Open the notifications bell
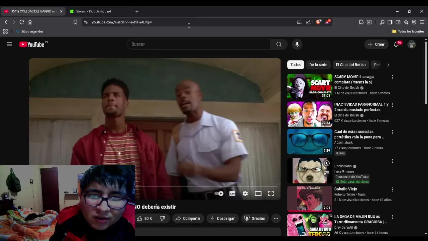428x241 pixels. [x=396, y=44]
